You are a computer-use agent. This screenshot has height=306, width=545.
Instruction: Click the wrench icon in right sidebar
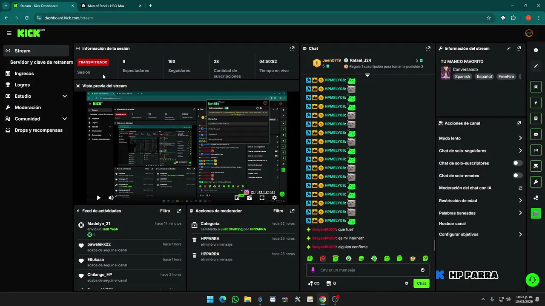(536, 182)
